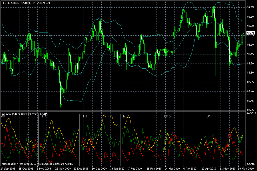
Task: Click the 89.20 price scale label
Action: pyautogui.click(x=250, y=63)
